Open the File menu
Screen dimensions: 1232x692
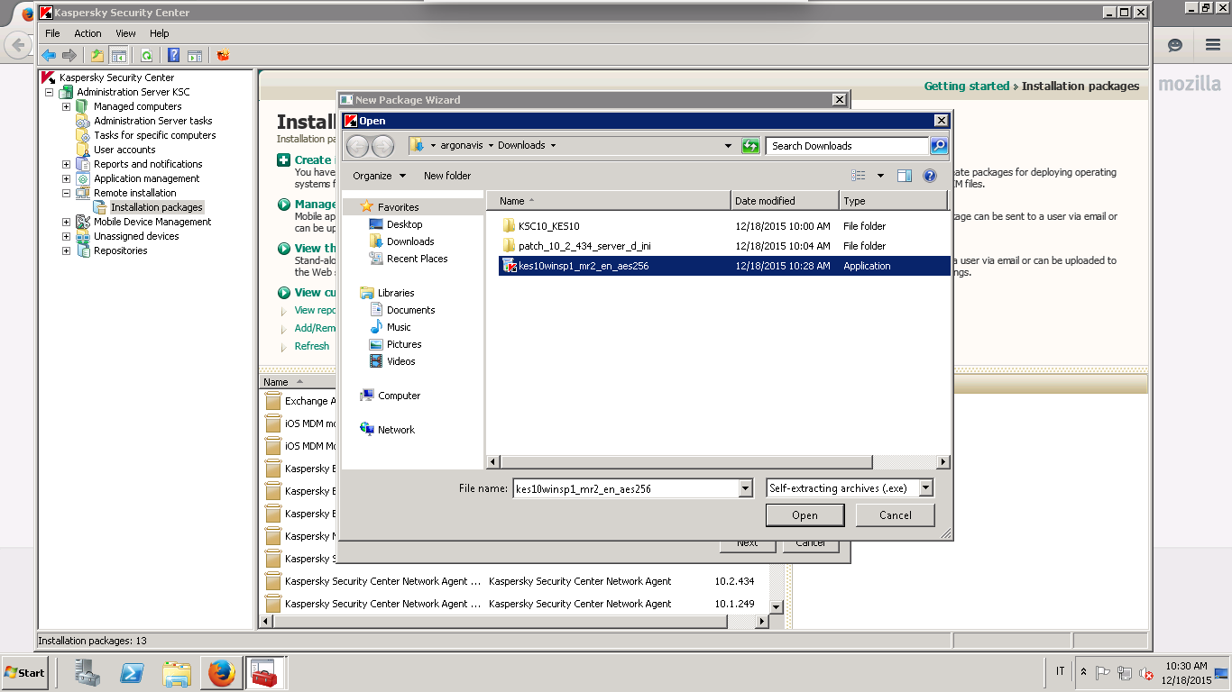pyautogui.click(x=52, y=33)
